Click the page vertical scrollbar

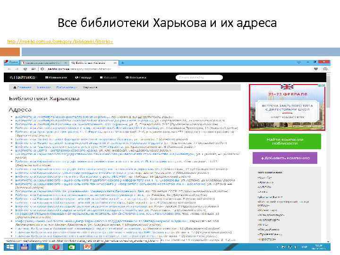click(328, 157)
